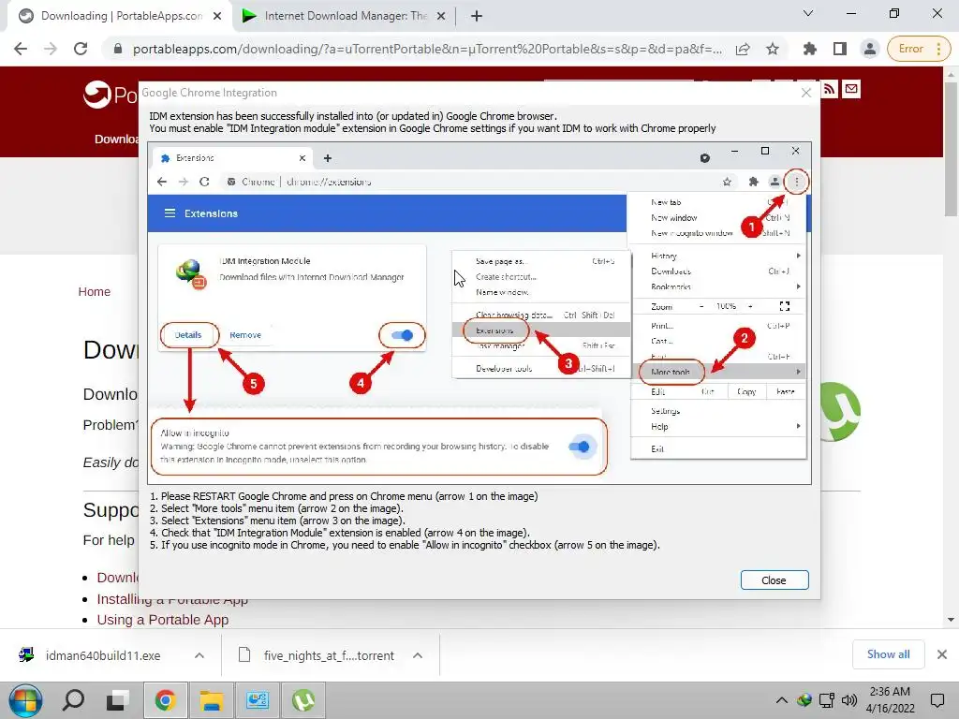Open Task View on taskbar
The image size is (959, 719).
click(117, 700)
